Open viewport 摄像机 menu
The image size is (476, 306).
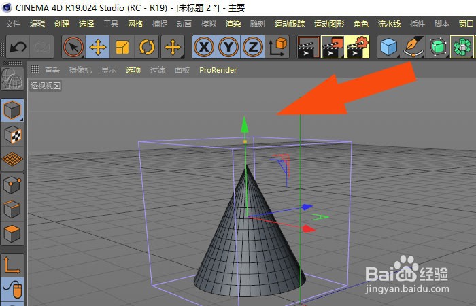[x=80, y=70]
